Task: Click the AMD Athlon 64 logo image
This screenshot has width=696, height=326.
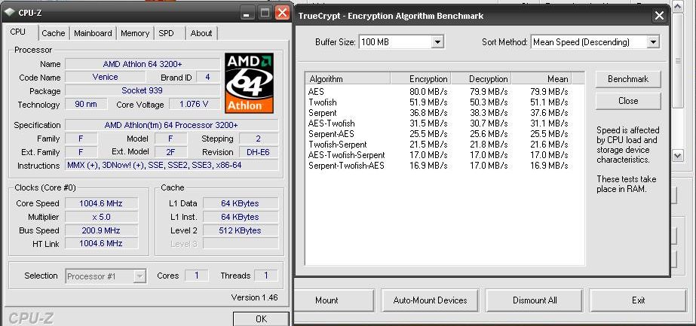Action: [x=249, y=84]
